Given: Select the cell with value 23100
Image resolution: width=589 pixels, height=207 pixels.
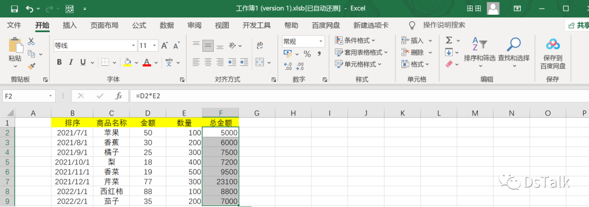Looking at the screenshot, I should coord(220,181).
